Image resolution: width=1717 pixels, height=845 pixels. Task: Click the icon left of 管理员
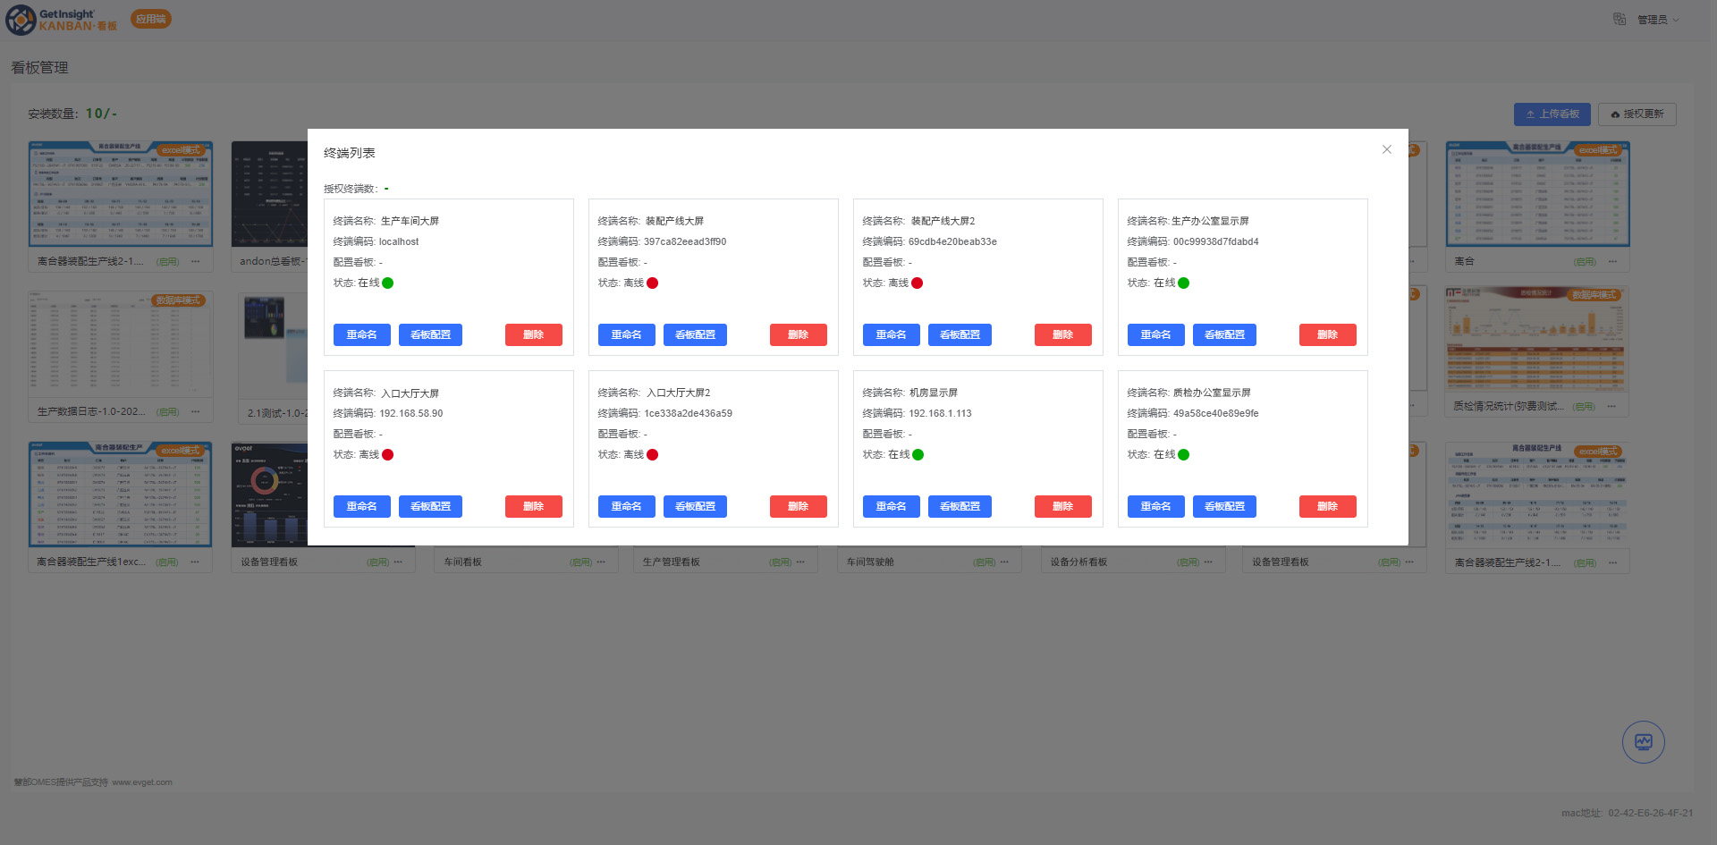click(1620, 19)
